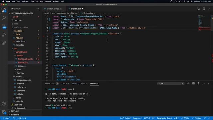
Task: Click the main branch indicator in status bar
Action: [x=6, y=118]
